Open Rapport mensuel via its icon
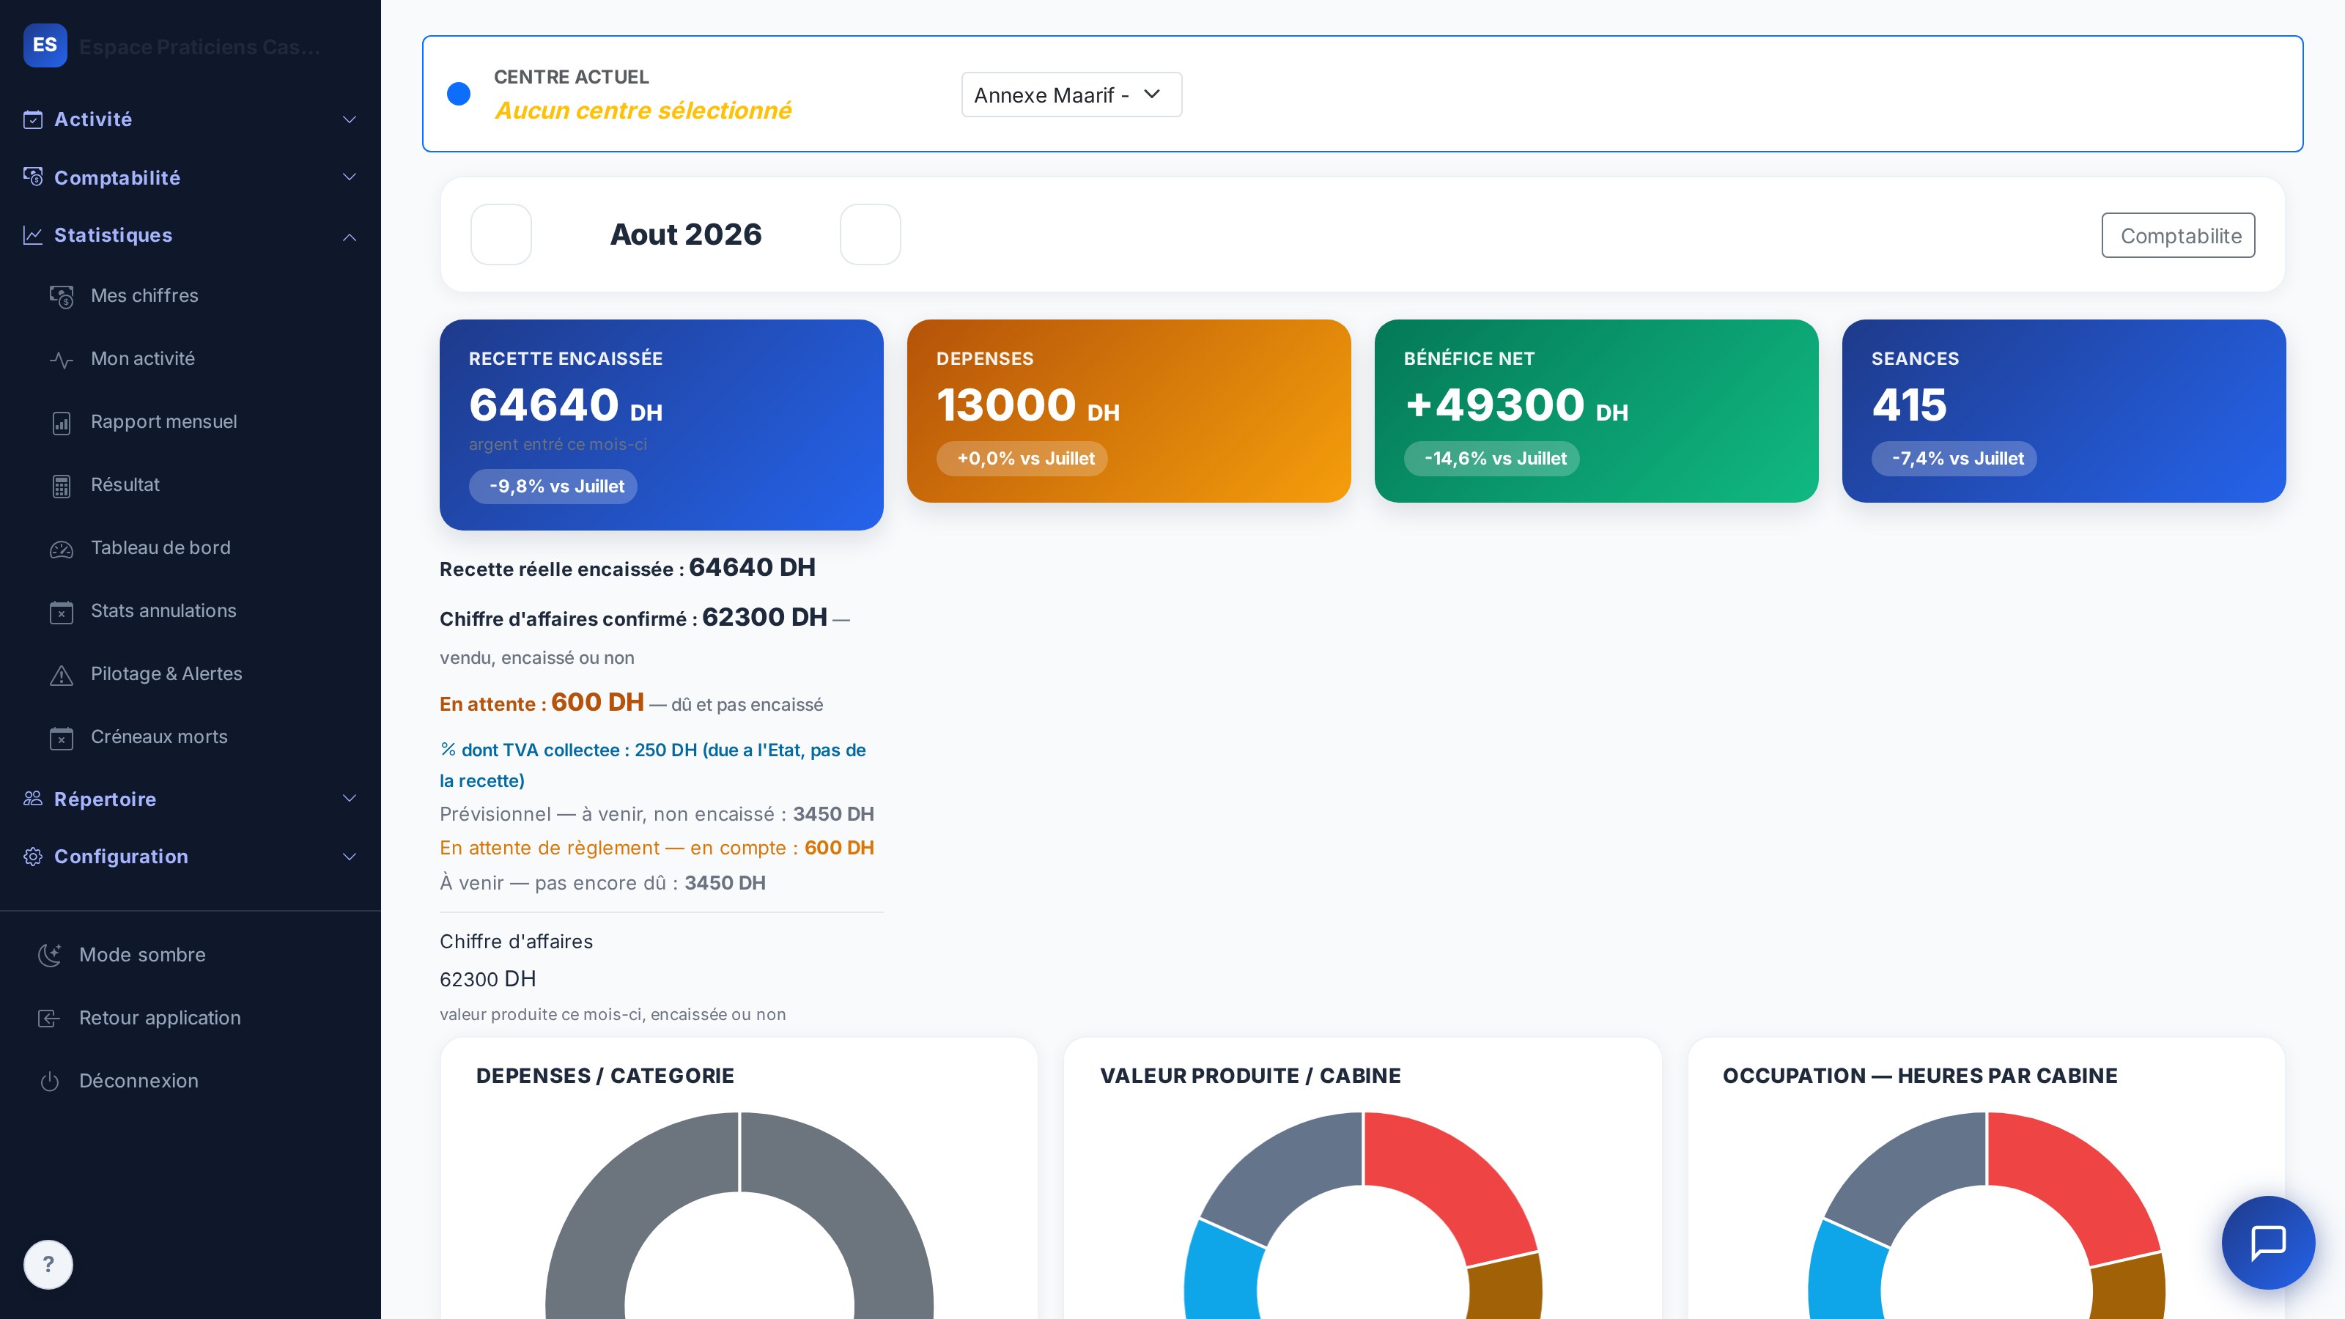 tap(61, 422)
